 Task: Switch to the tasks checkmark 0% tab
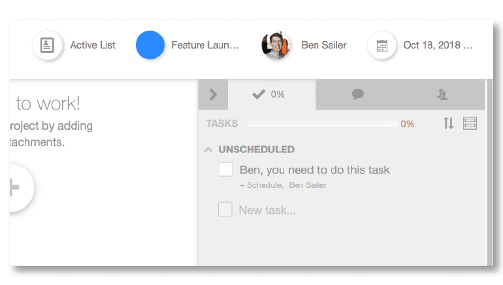click(x=271, y=95)
